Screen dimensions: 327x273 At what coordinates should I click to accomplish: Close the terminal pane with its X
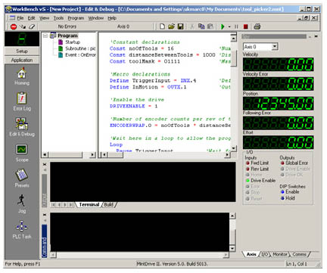point(45,164)
